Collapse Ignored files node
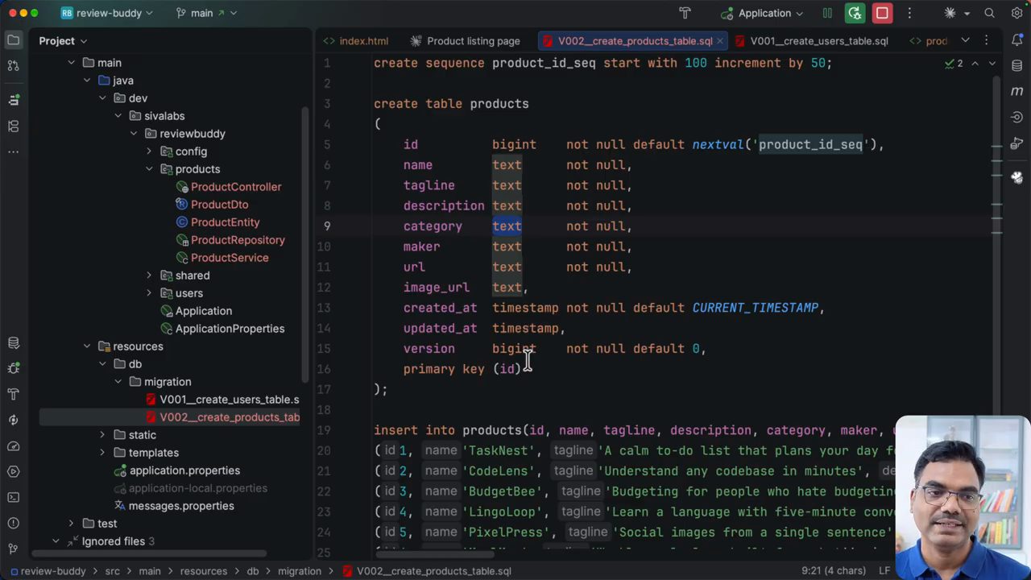Viewport: 1031px width, 580px height. [x=56, y=541]
